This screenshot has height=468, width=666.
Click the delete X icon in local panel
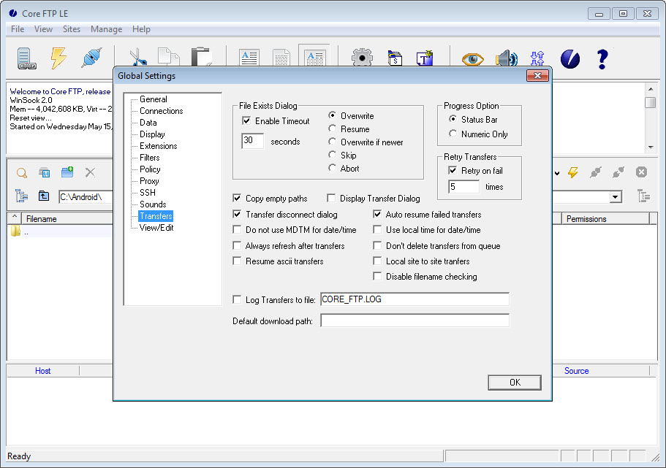(90, 172)
